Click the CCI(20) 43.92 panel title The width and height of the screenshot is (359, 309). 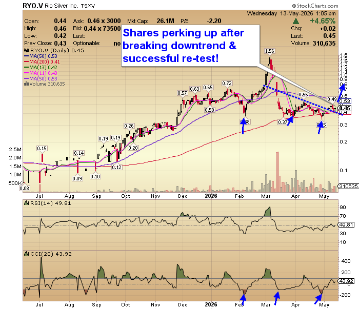(48, 254)
